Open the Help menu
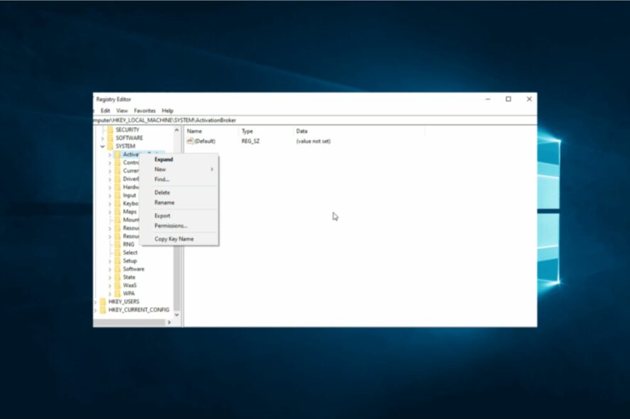 coord(168,111)
